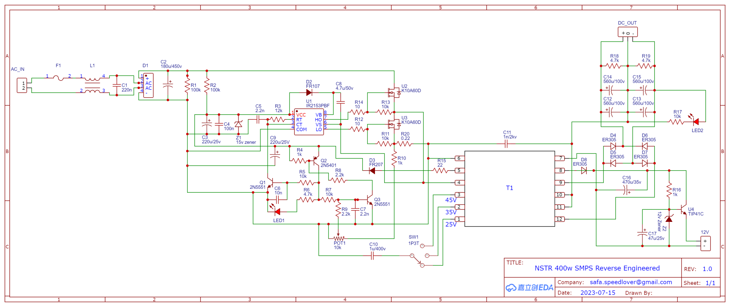Click the LED1 symbol
730x307 pixels.
(275, 210)
